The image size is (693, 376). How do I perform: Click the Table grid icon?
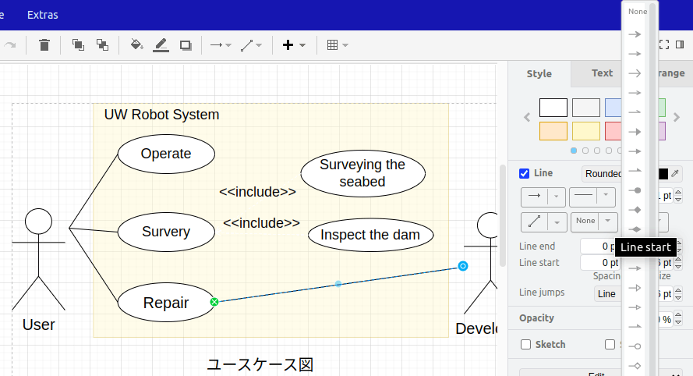[332, 45]
